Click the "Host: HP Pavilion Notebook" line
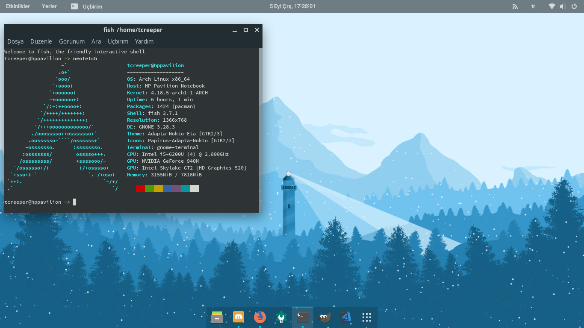The height and width of the screenshot is (328, 584). click(166, 86)
